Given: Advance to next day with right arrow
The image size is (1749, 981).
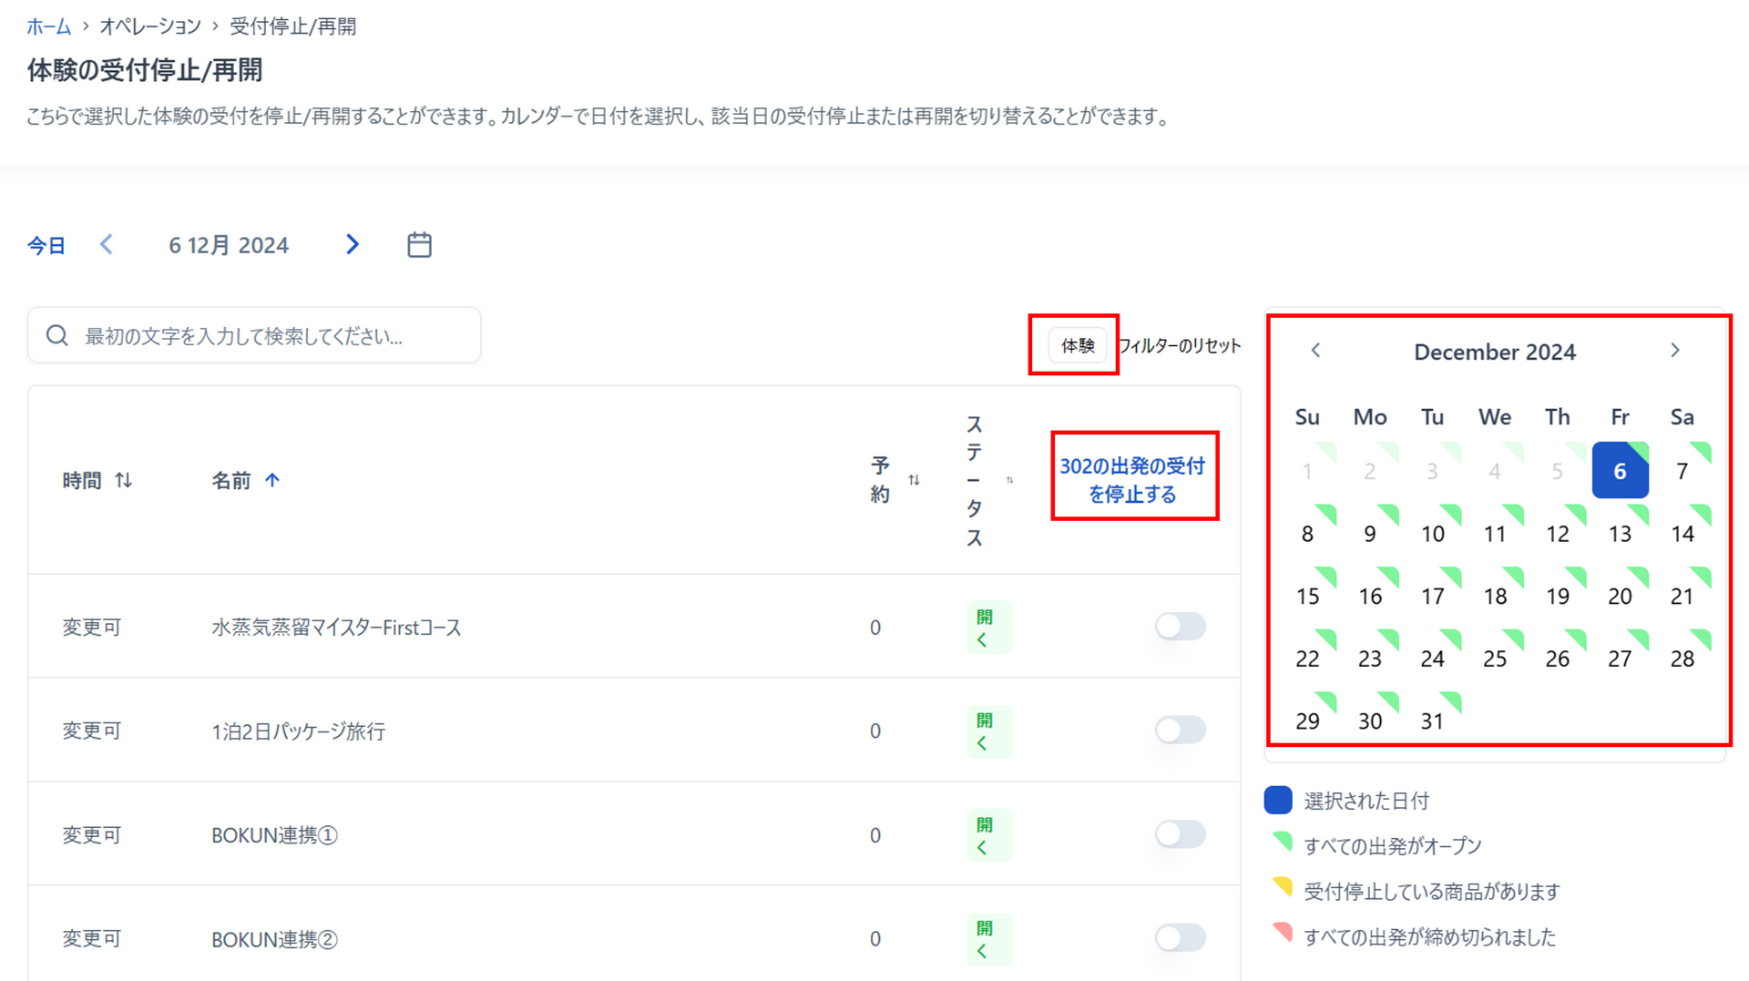Looking at the screenshot, I should (353, 244).
